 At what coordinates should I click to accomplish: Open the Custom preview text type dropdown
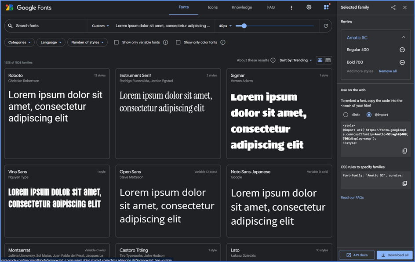click(x=100, y=26)
